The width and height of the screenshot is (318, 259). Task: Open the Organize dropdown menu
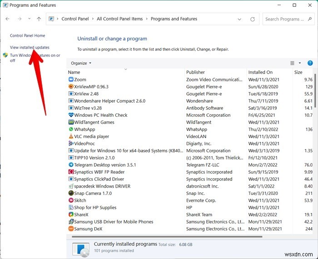click(x=81, y=63)
